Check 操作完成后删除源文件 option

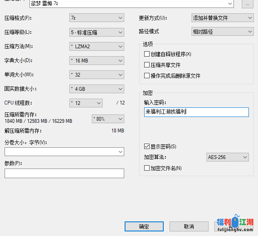(x=147, y=76)
